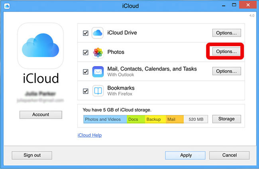Click the Storage button
The image size is (259, 169).
pyautogui.click(x=226, y=119)
